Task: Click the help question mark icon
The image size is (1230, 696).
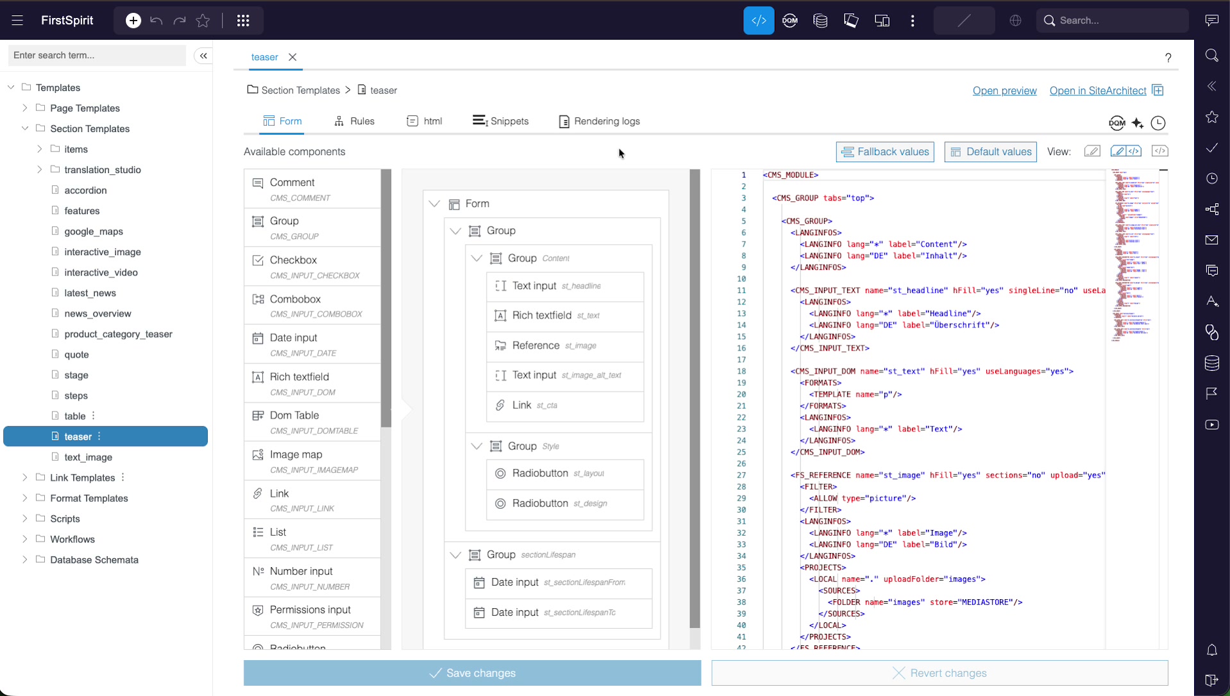Action: coord(1168,58)
